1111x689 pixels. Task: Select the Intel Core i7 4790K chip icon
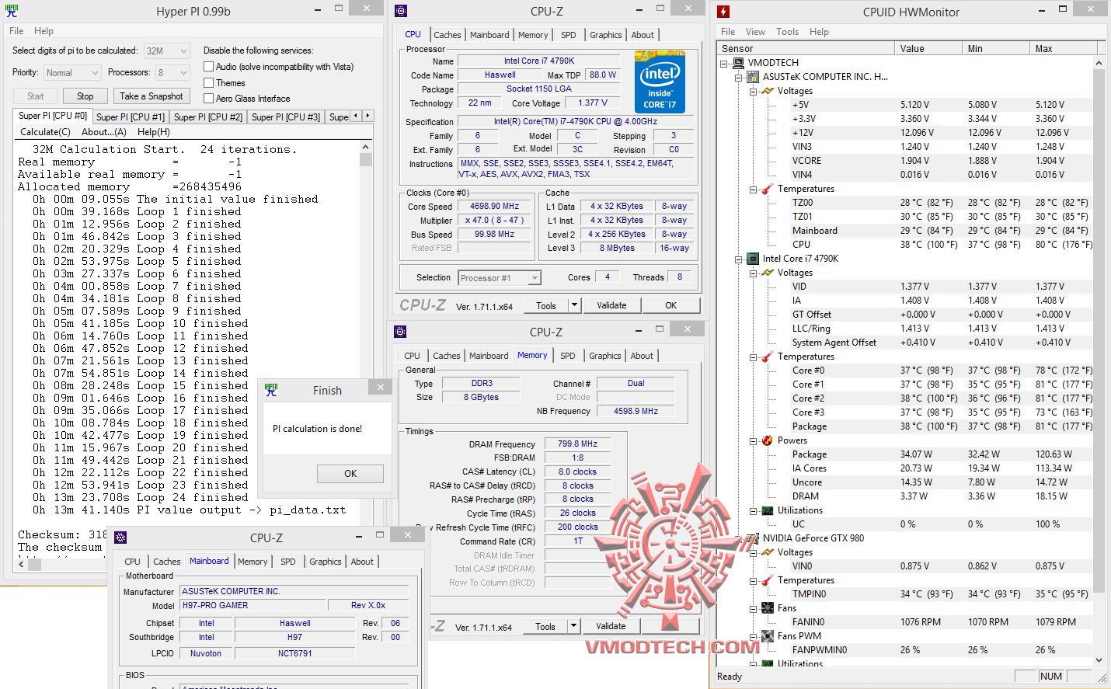[x=753, y=259]
